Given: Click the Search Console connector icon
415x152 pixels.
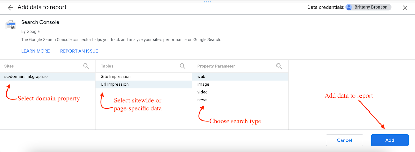Looking at the screenshot, I should [x=11, y=25].
